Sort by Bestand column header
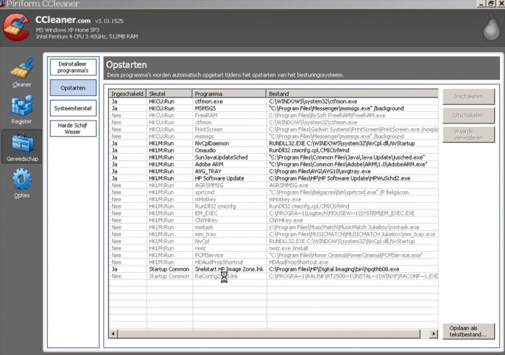The width and height of the screenshot is (505, 355). [352, 94]
